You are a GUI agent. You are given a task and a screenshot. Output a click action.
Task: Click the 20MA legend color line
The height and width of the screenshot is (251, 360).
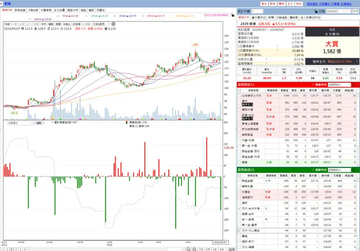coord(115,16)
